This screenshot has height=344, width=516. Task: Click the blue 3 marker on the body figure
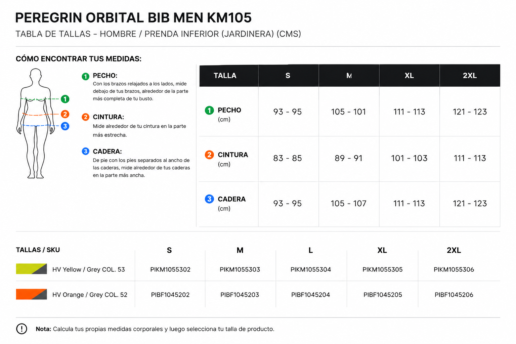coord(65,126)
